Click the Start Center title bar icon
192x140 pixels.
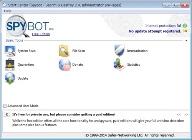pyautogui.click(x=5, y=5)
